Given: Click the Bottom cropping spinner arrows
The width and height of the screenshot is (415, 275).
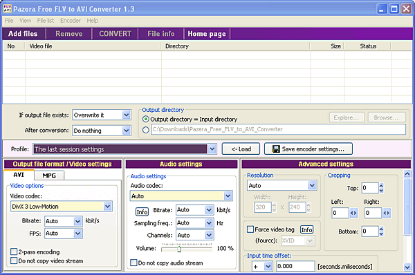Looking at the screenshot, I should [381, 231].
